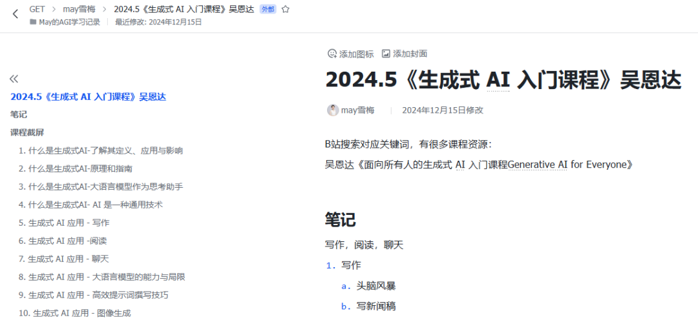
Task: Click the 笔记 heading in document body
Action: click(341, 219)
